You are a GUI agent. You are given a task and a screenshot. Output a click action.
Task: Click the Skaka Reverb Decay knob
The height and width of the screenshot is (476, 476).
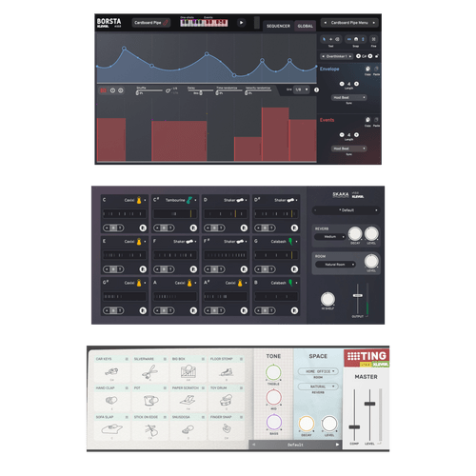pos(355,234)
